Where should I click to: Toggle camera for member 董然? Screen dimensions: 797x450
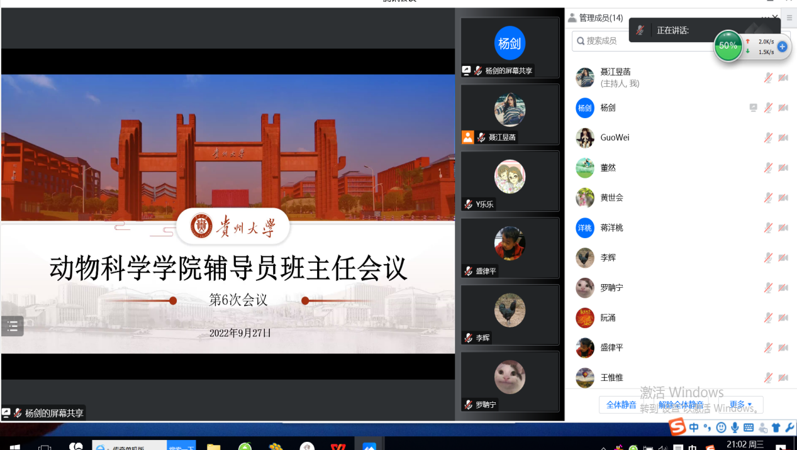783,168
